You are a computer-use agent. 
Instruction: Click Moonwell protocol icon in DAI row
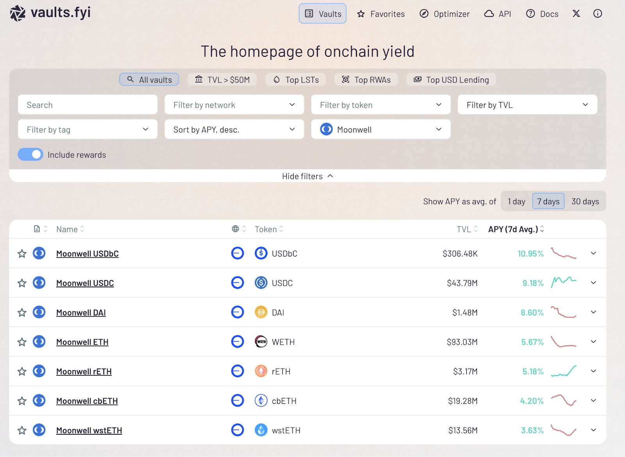click(39, 312)
